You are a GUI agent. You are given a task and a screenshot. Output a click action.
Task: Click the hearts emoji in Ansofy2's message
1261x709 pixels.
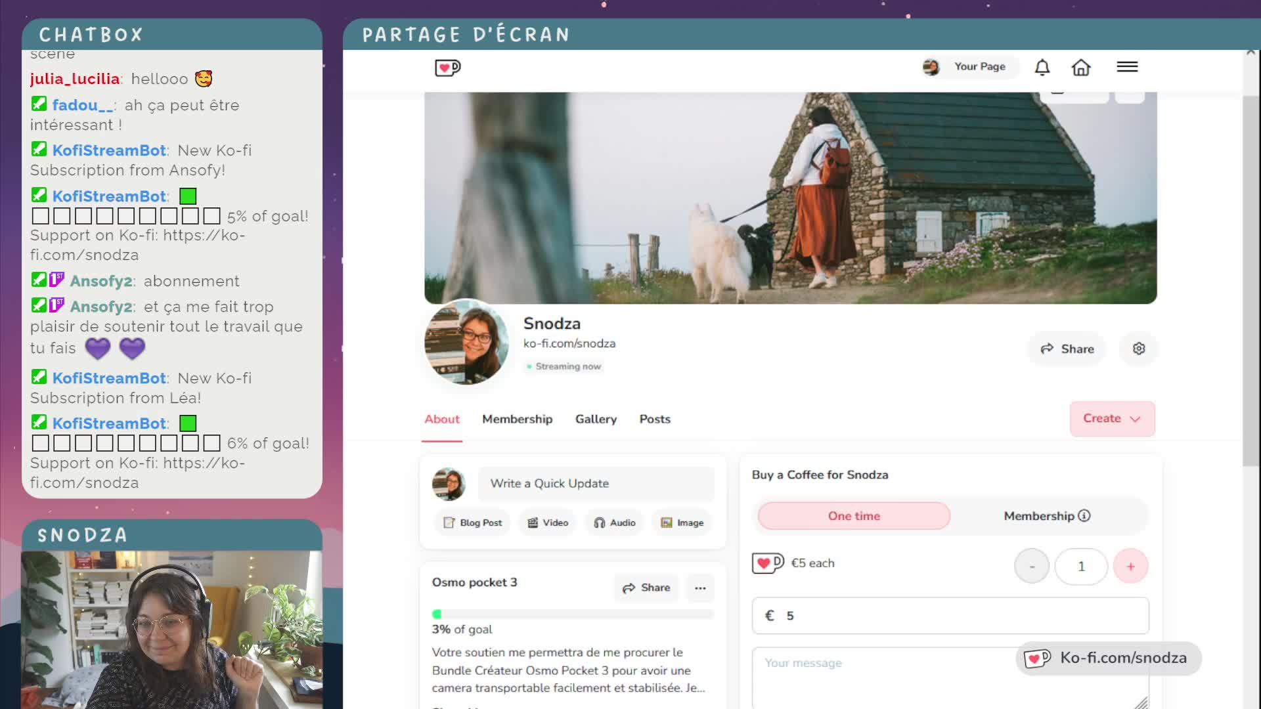pos(115,349)
